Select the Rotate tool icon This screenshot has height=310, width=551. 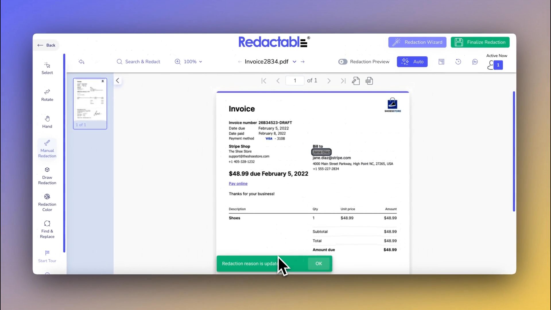[x=47, y=92]
